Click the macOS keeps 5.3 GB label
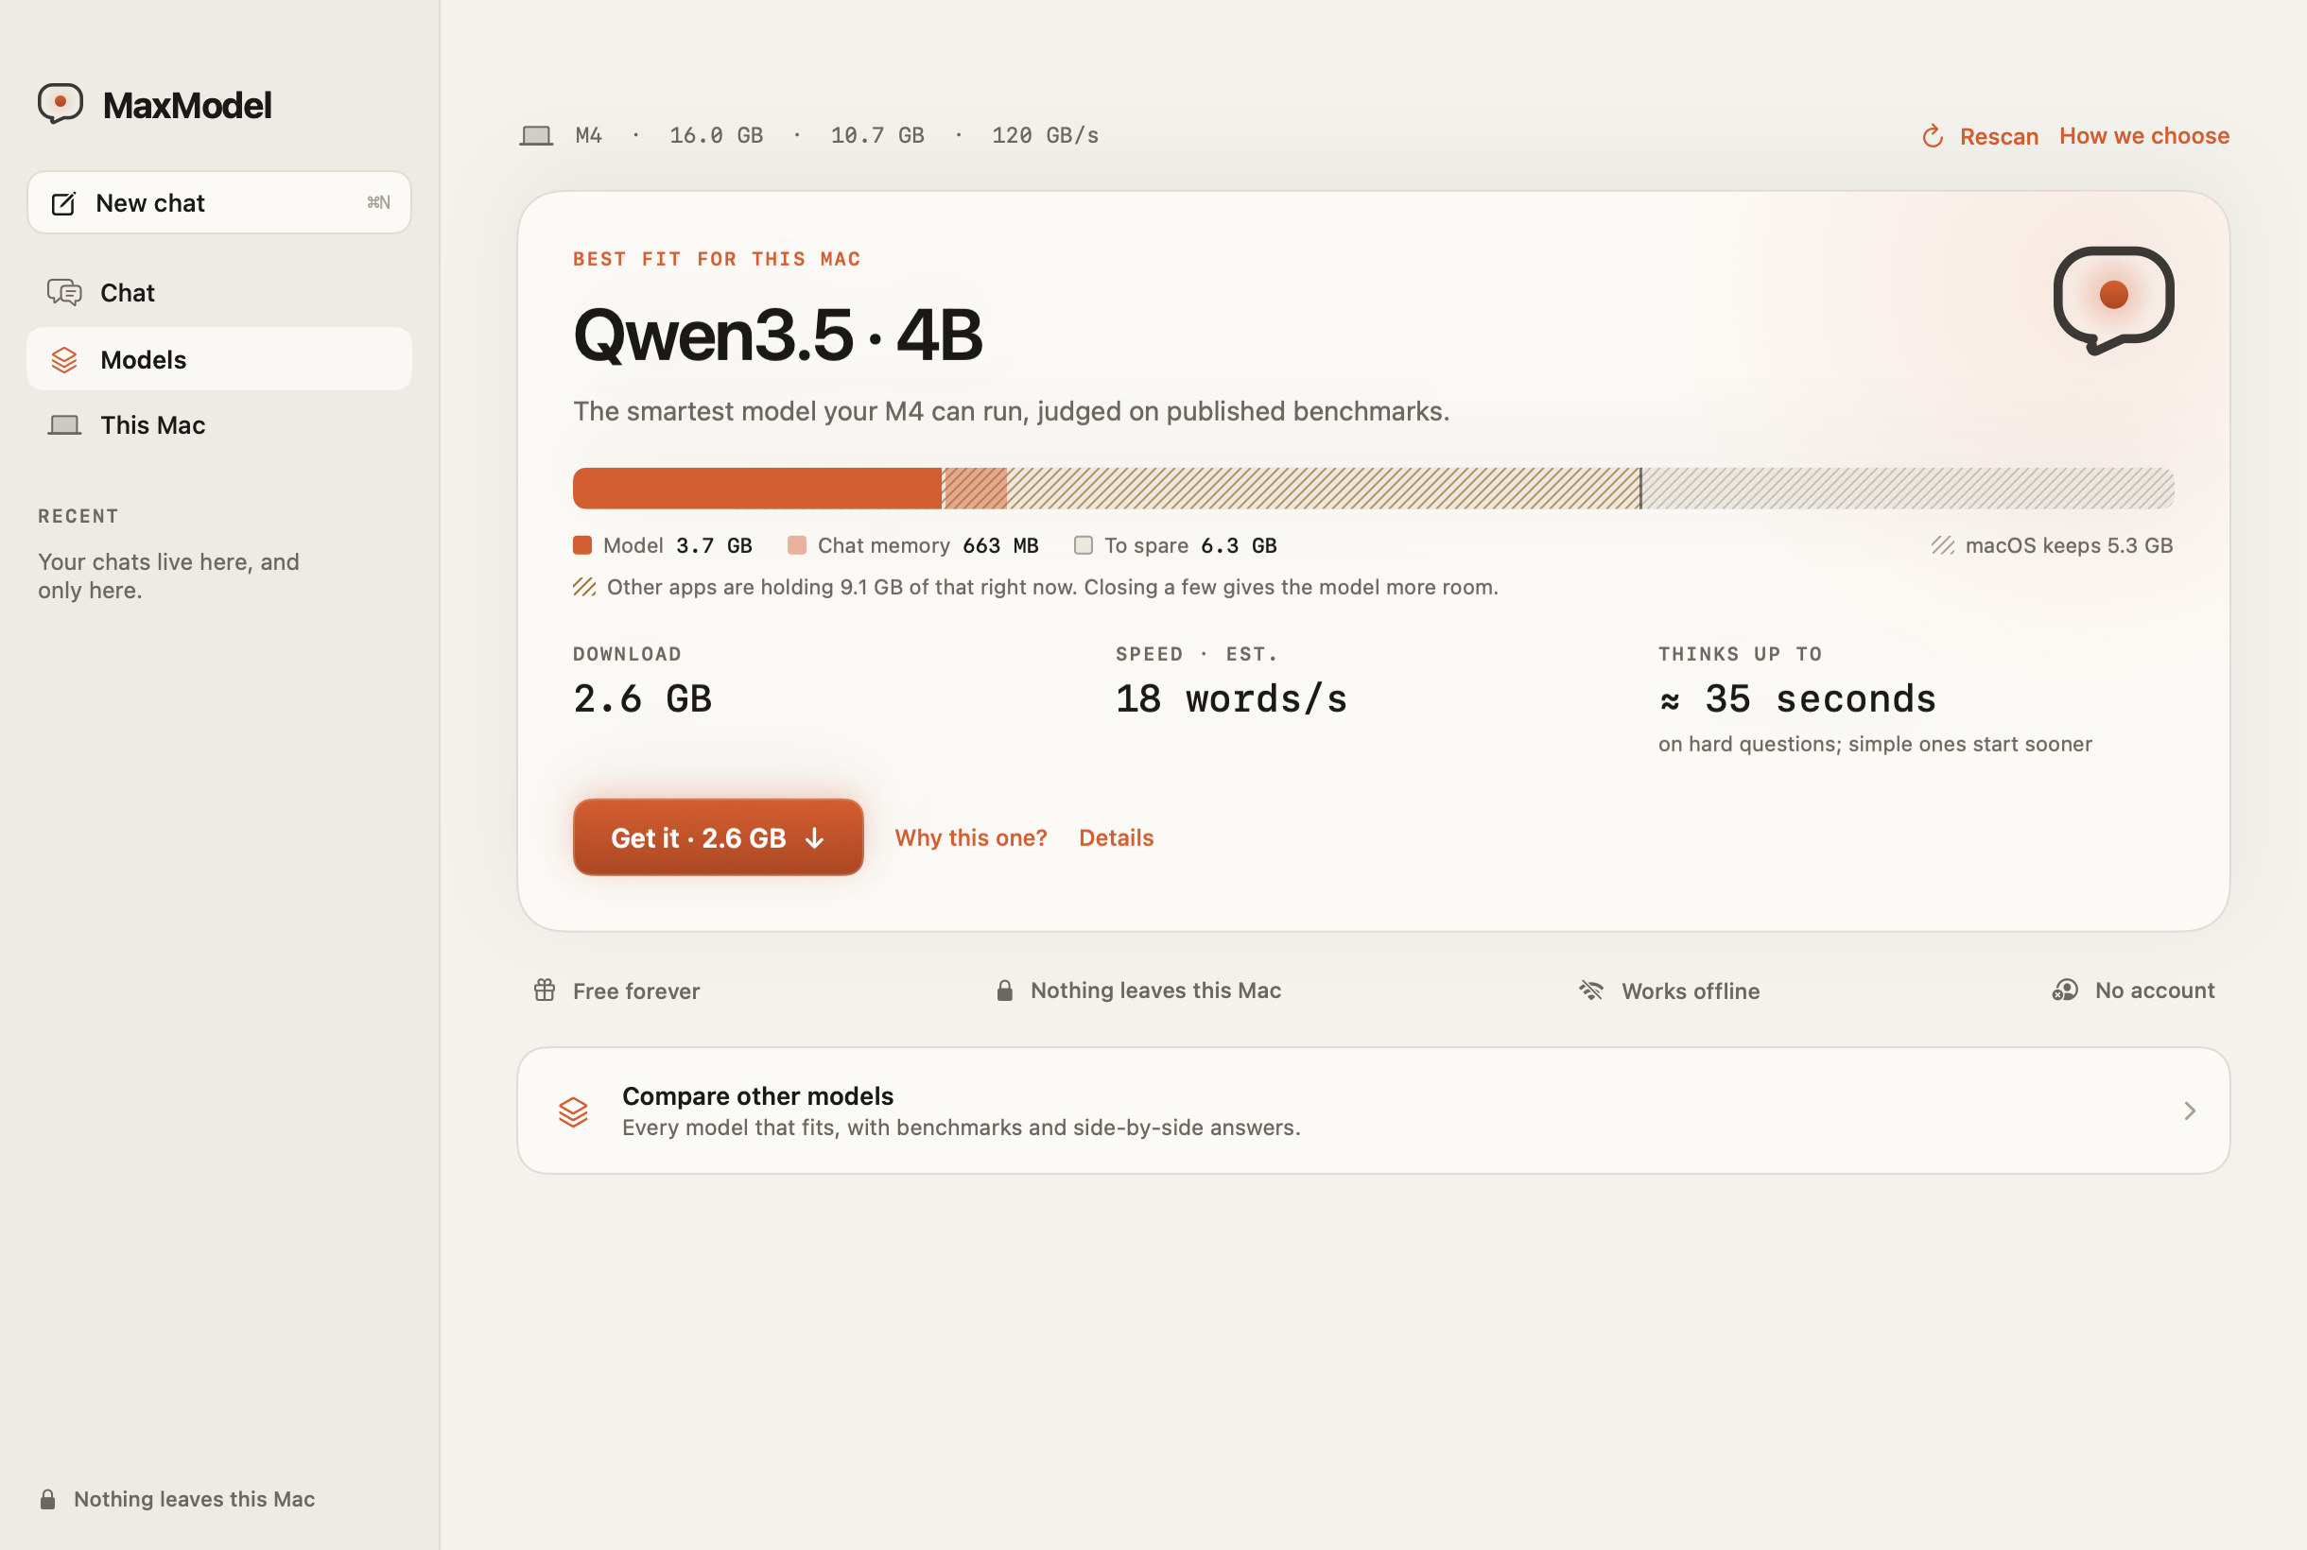2307x1550 pixels. (2069, 545)
